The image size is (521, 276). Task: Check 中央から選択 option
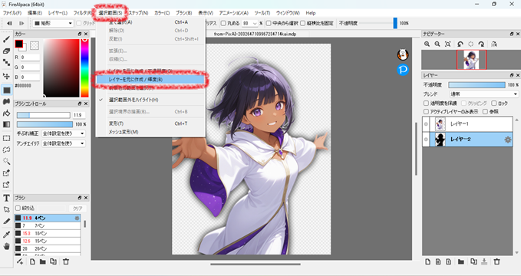pos(269,23)
